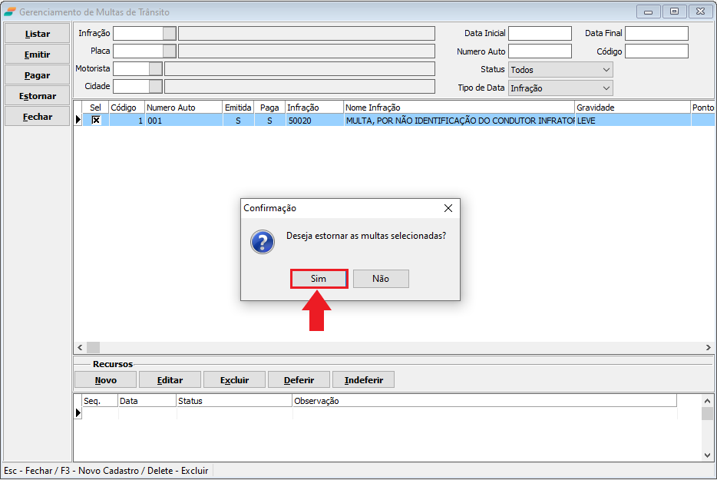Click the grid horizontal scrollbar right arrow
Image resolution: width=717 pixels, height=480 pixels.
(x=709, y=348)
